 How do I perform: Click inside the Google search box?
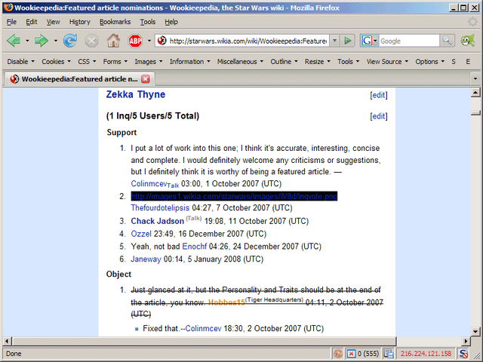[x=409, y=41]
